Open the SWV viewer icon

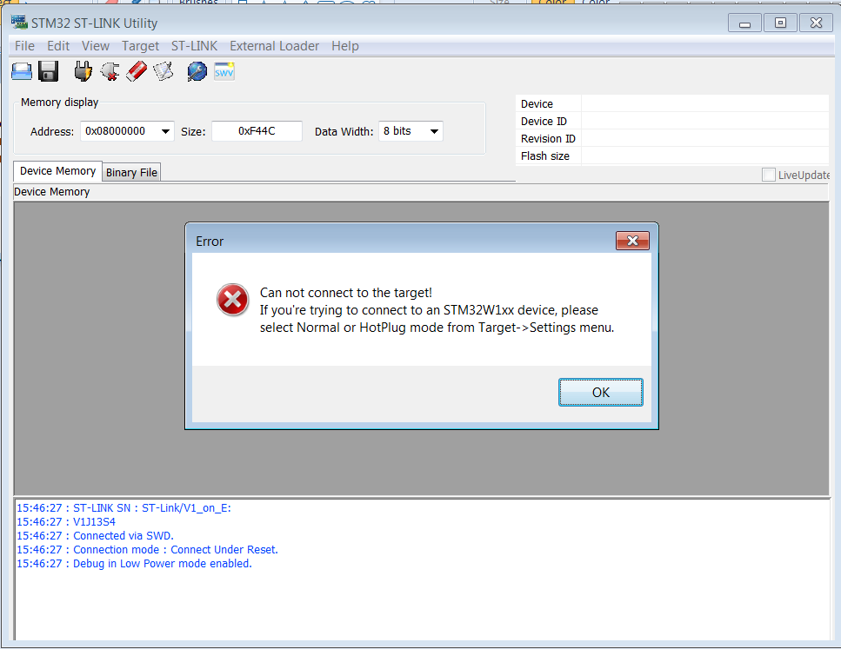[224, 71]
